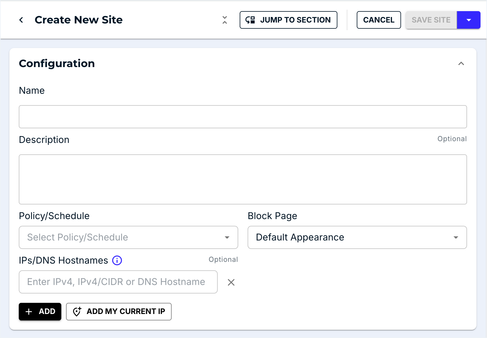Click the IPv4 or DNS Hostname input field
This screenshot has width=487, height=338.
click(x=118, y=282)
